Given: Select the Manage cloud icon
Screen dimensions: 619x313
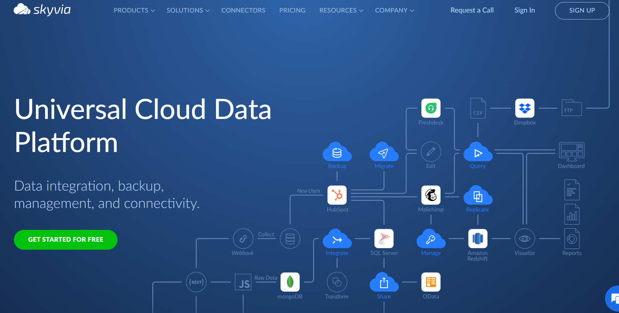Looking at the screenshot, I should click(x=431, y=239).
